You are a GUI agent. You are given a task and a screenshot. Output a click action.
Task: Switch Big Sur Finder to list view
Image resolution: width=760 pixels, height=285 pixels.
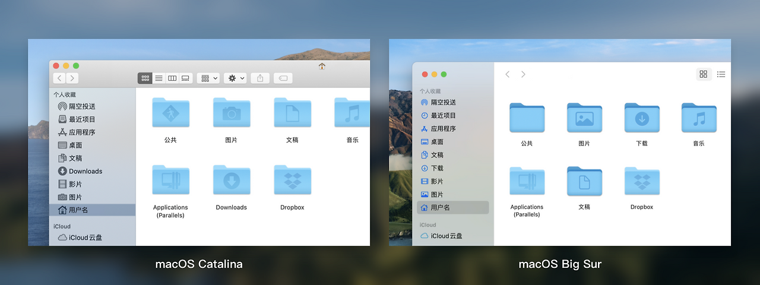(x=721, y=74)
